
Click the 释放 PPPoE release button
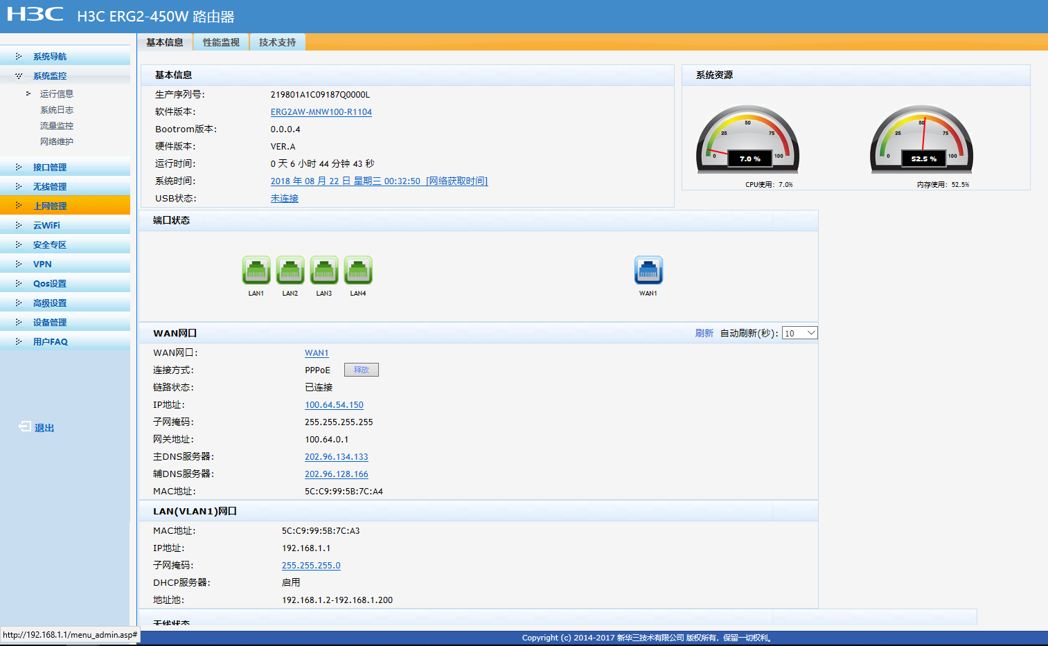click(362, 370)
